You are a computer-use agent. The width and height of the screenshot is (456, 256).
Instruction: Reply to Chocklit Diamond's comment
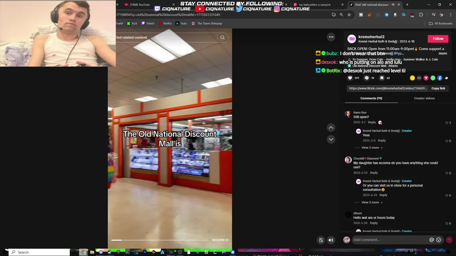coord(374,173)
